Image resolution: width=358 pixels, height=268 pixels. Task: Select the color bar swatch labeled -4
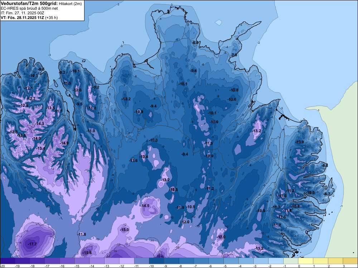[246, 261]
